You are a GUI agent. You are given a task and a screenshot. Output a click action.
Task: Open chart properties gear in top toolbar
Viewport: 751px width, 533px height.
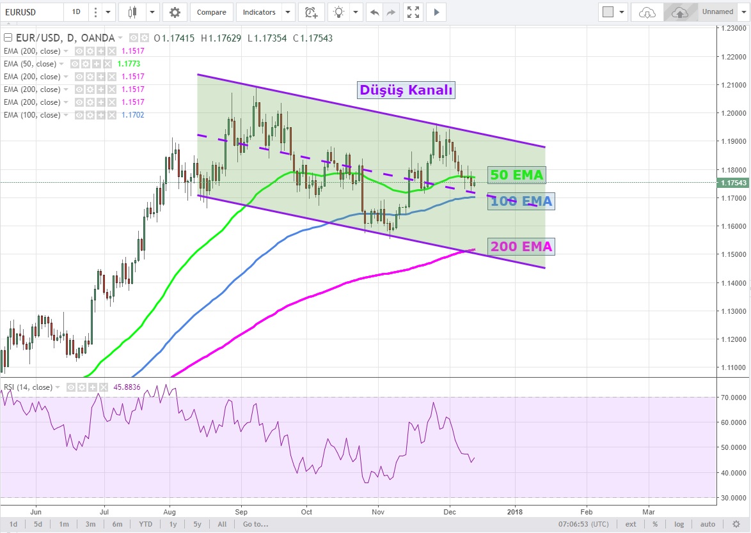pos(175,12)
